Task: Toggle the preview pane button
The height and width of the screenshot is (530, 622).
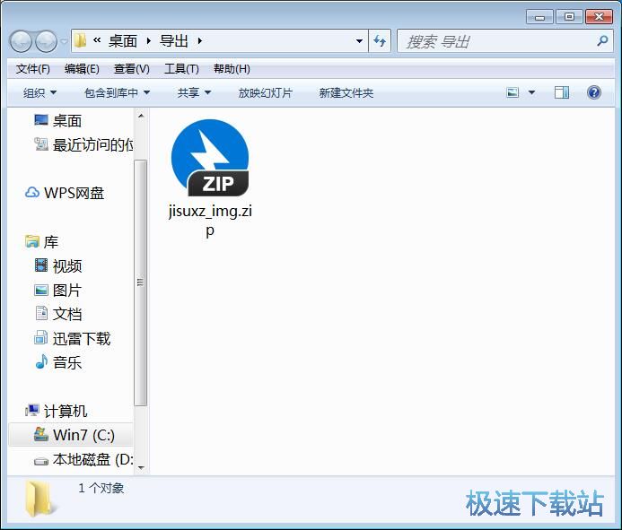Action: coord(562,92)
